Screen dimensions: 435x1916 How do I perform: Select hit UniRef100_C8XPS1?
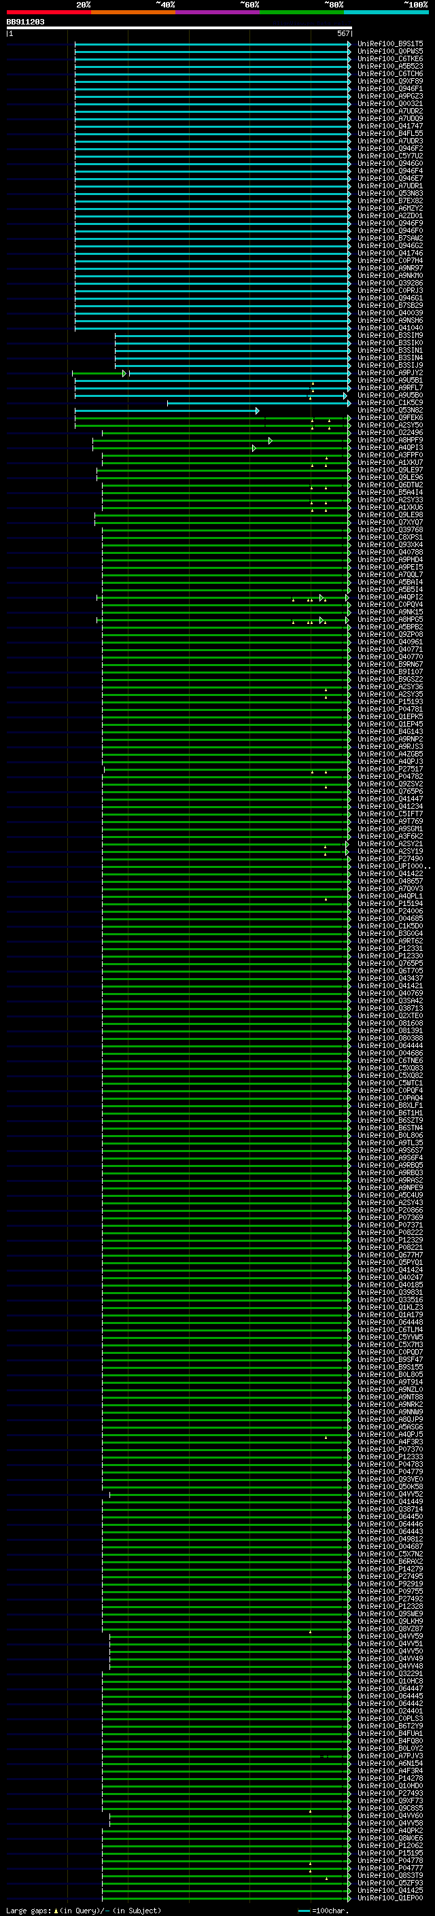pyautogui.click(x=390, y=537)
